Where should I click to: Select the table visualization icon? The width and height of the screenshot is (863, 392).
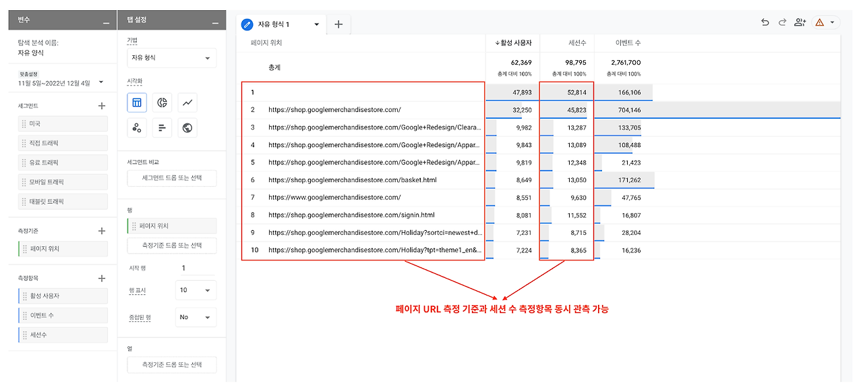pyautogui.click(x=137, y=103)
